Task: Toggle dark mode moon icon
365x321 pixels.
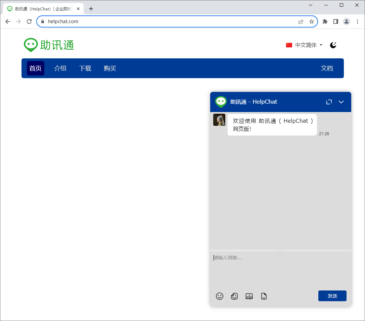Action: [x=333, y=45]
